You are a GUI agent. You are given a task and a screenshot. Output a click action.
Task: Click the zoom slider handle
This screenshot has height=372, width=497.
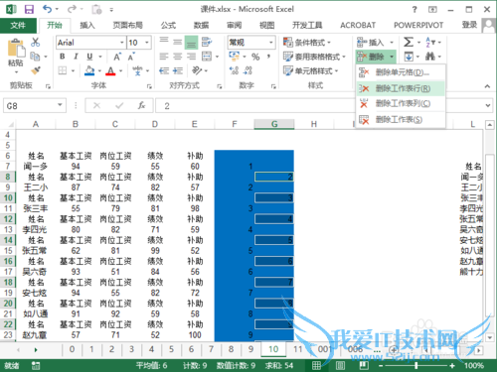(416, 365)
